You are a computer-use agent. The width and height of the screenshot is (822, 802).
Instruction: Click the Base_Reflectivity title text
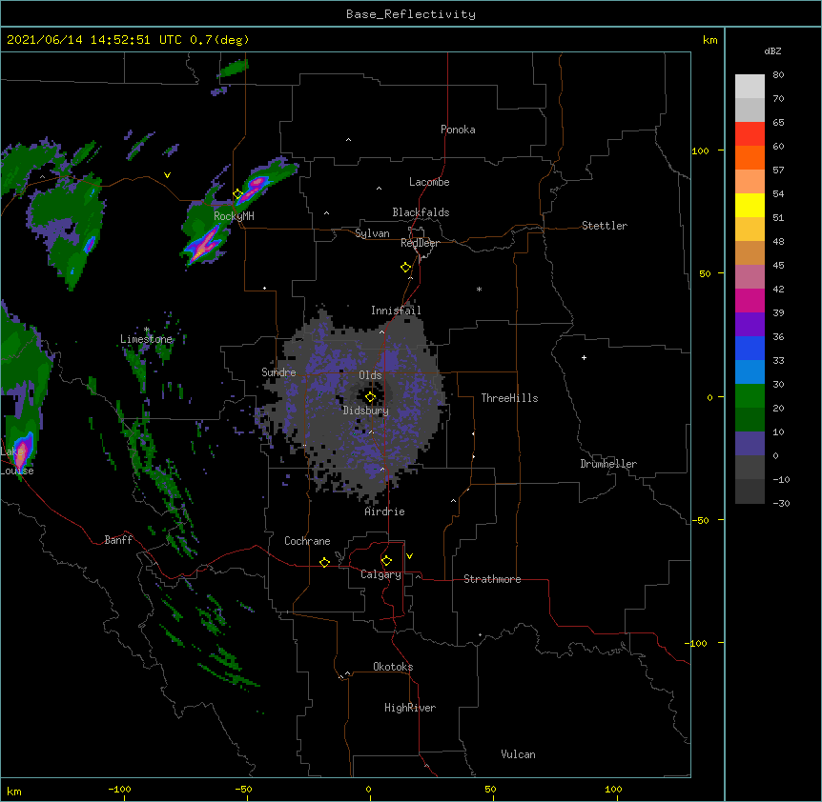click(411, 14)
